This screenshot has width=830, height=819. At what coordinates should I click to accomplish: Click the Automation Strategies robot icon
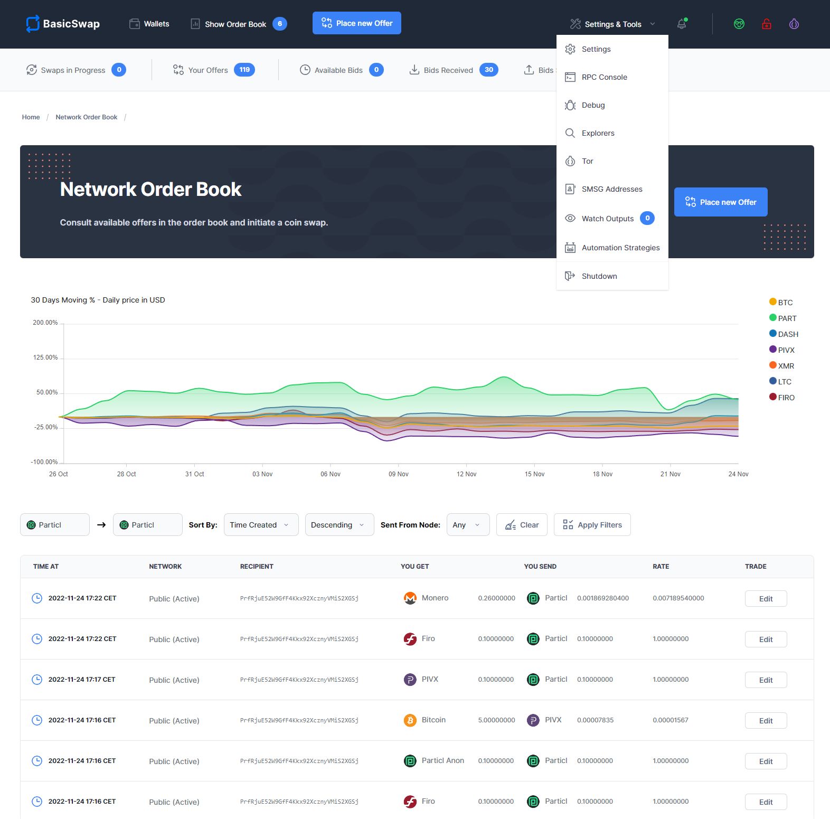(x=570, y=248)
